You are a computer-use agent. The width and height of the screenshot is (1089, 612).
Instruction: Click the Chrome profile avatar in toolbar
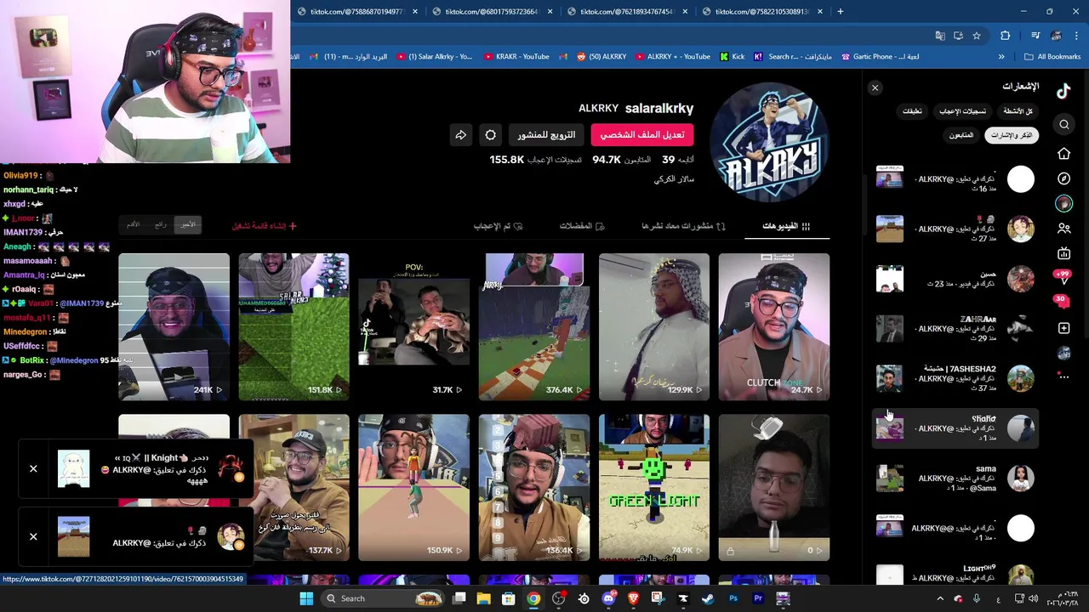(1056, 36)
